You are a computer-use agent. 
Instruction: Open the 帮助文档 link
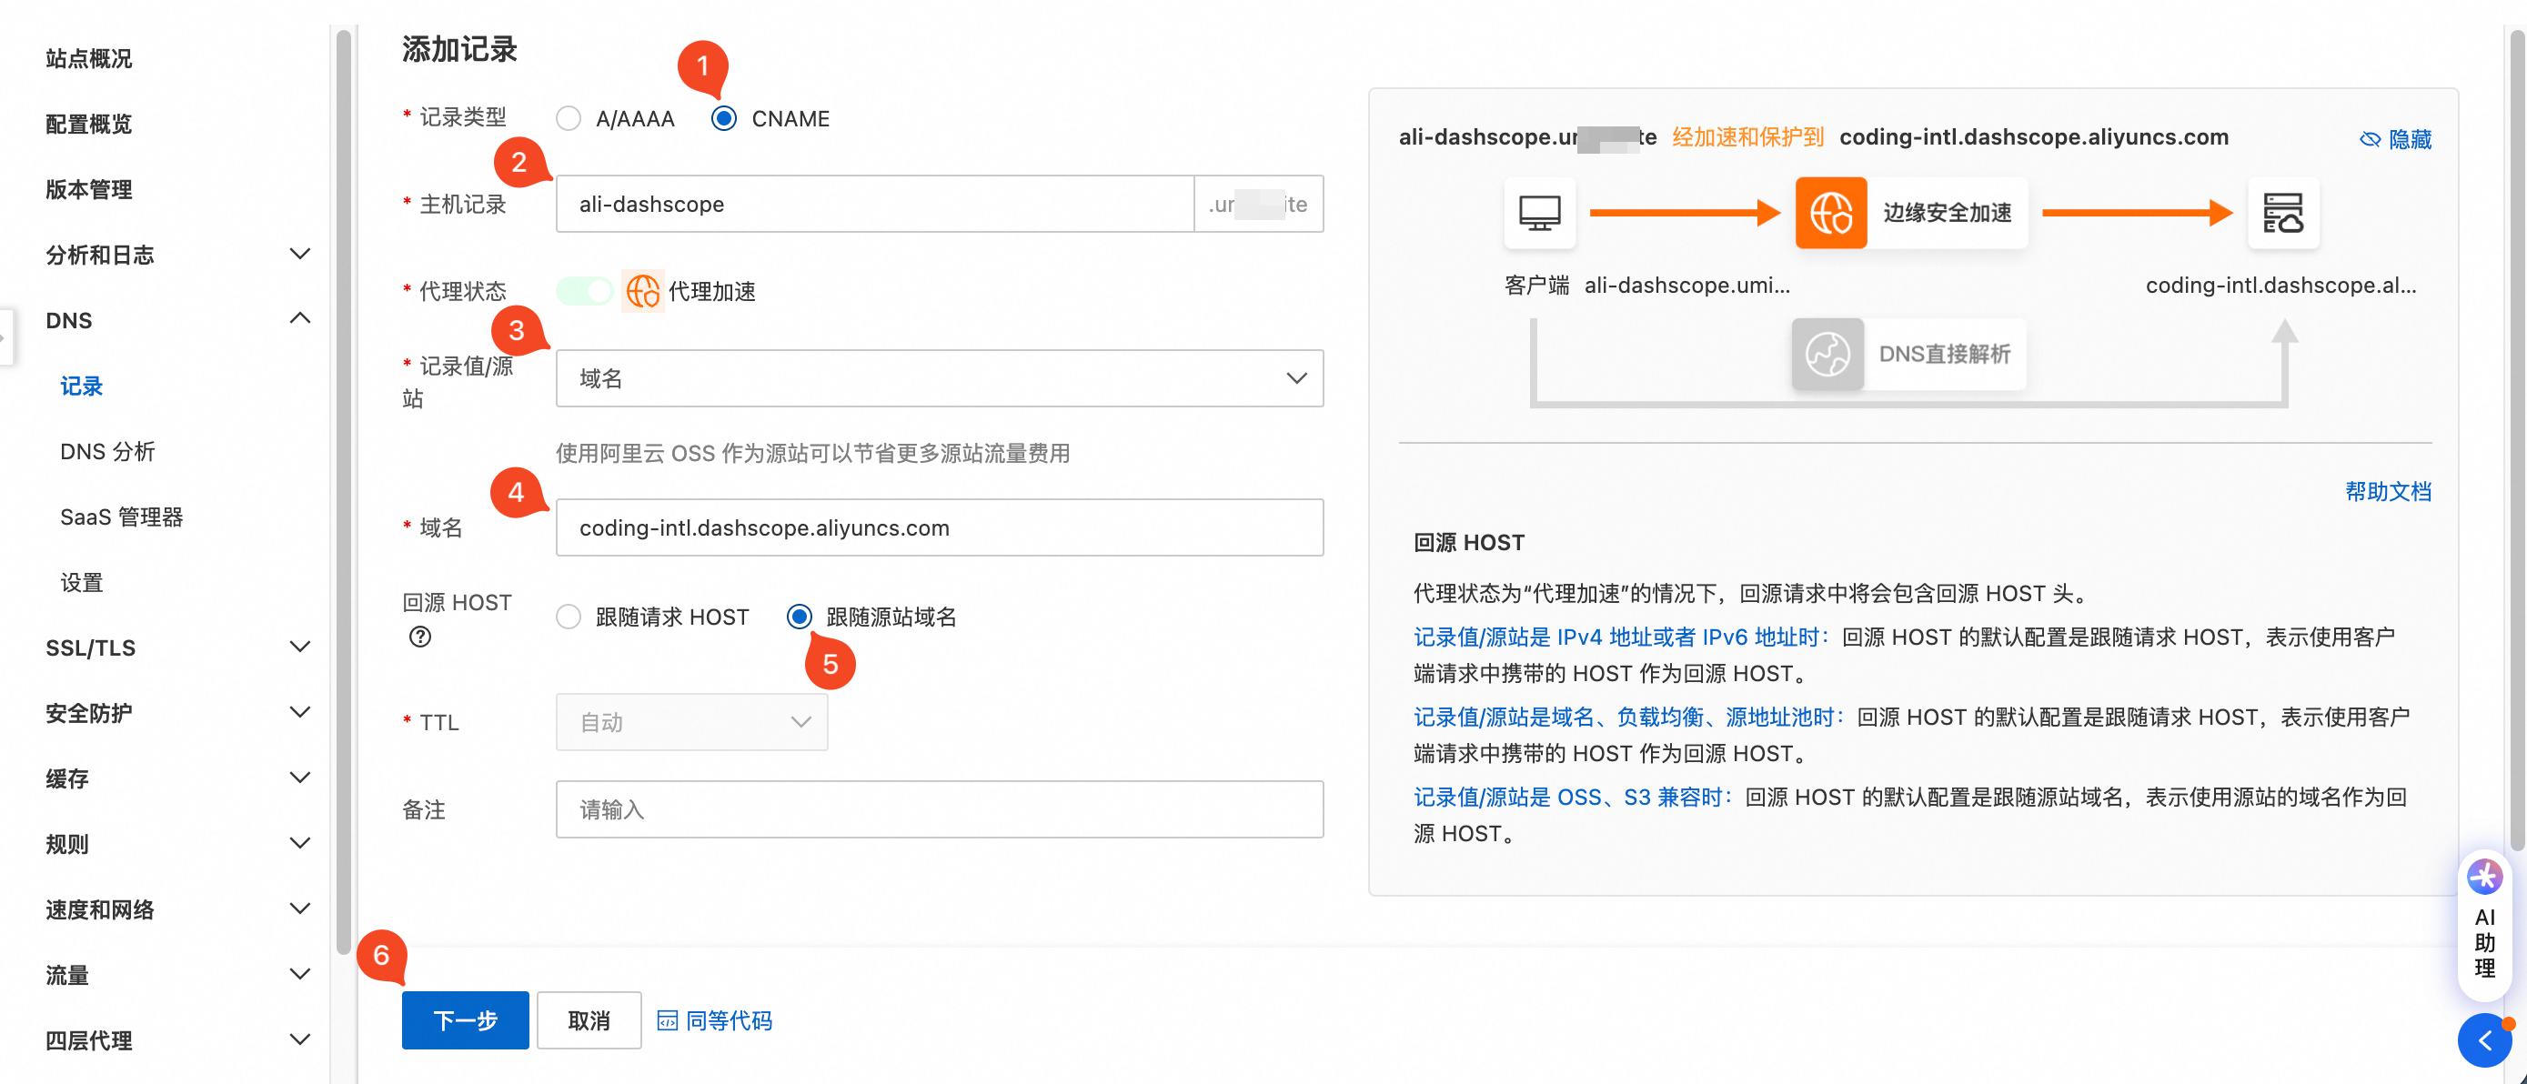click(2388, 491)
